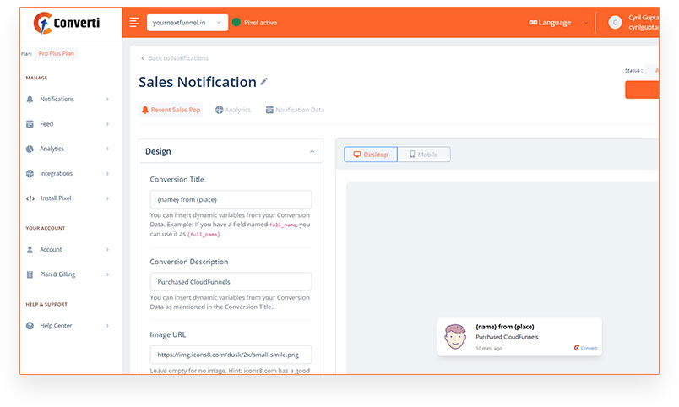Viewport: 679px width, 407px height.
Task: Click the '10 mins ago' preview text
Action: pos(489,348)
